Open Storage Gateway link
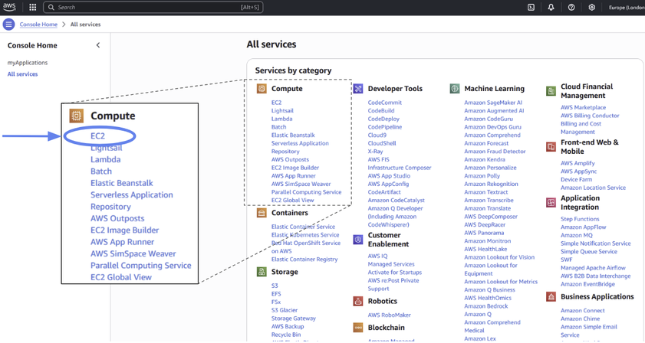This screenshot has width=645, height=343. point(293,318)
